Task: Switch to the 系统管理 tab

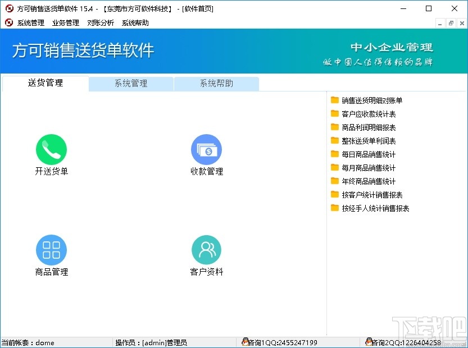Action: click(x=131, y=83)
